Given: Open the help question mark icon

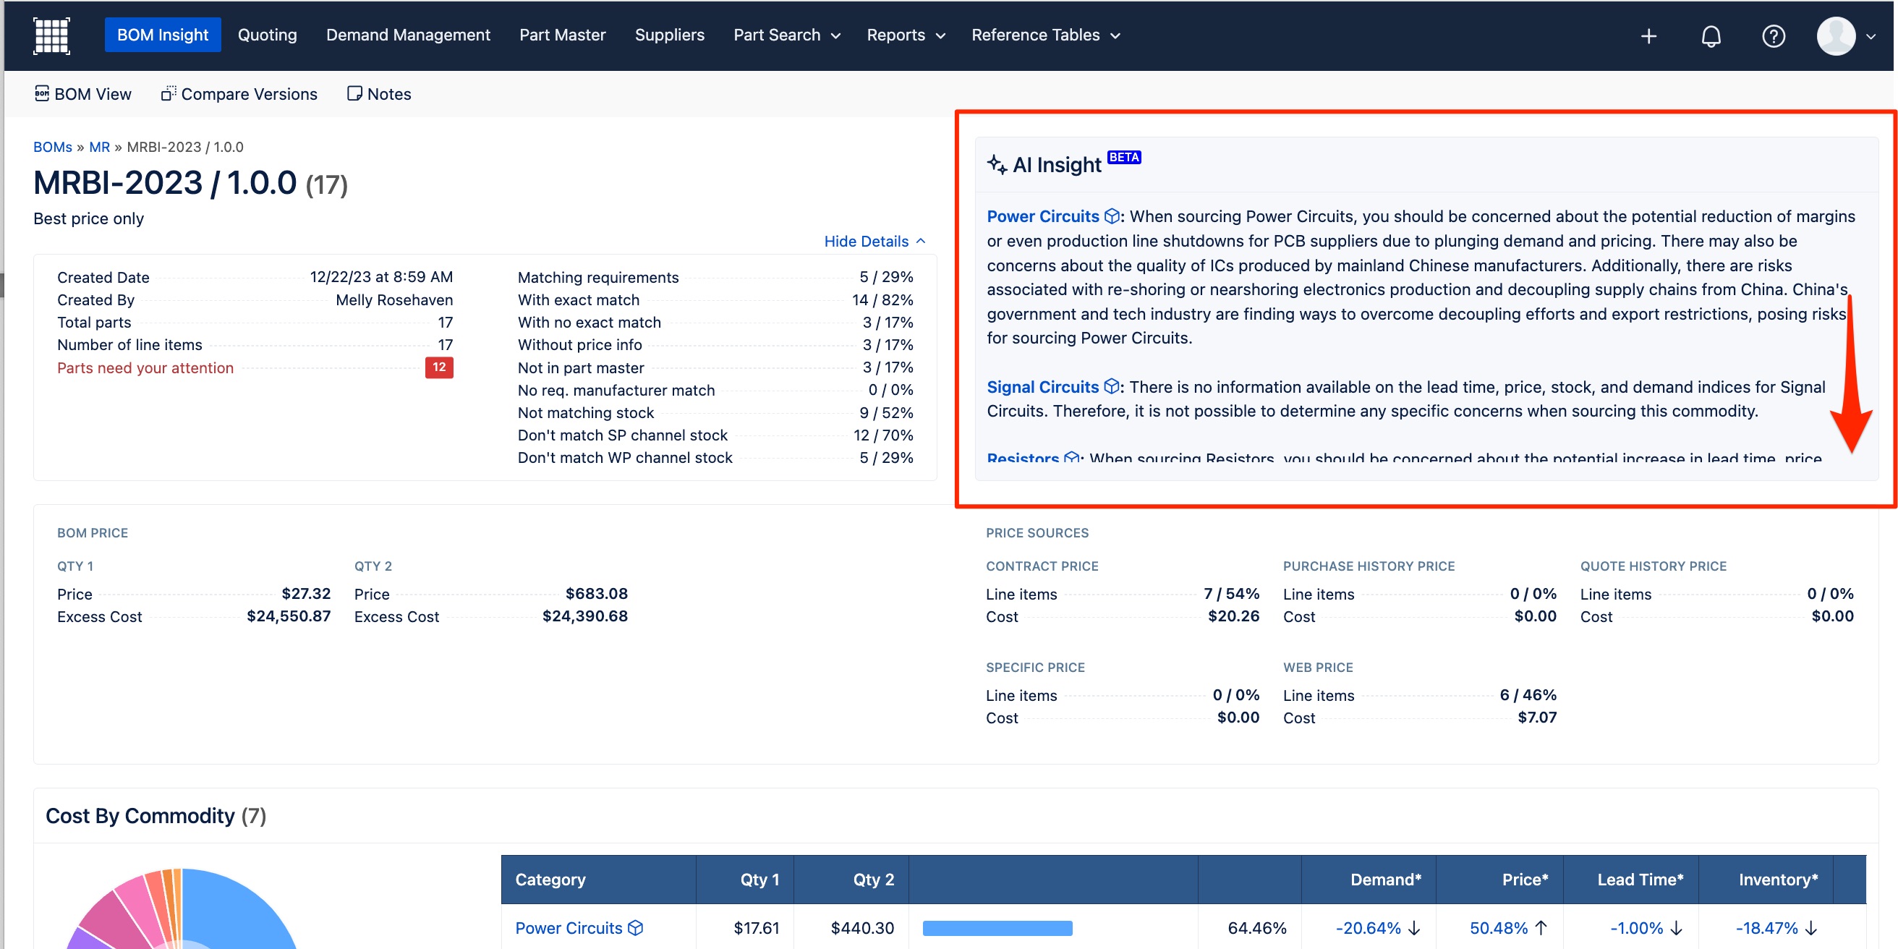Looking at the screenshot, I should 1773,35.
